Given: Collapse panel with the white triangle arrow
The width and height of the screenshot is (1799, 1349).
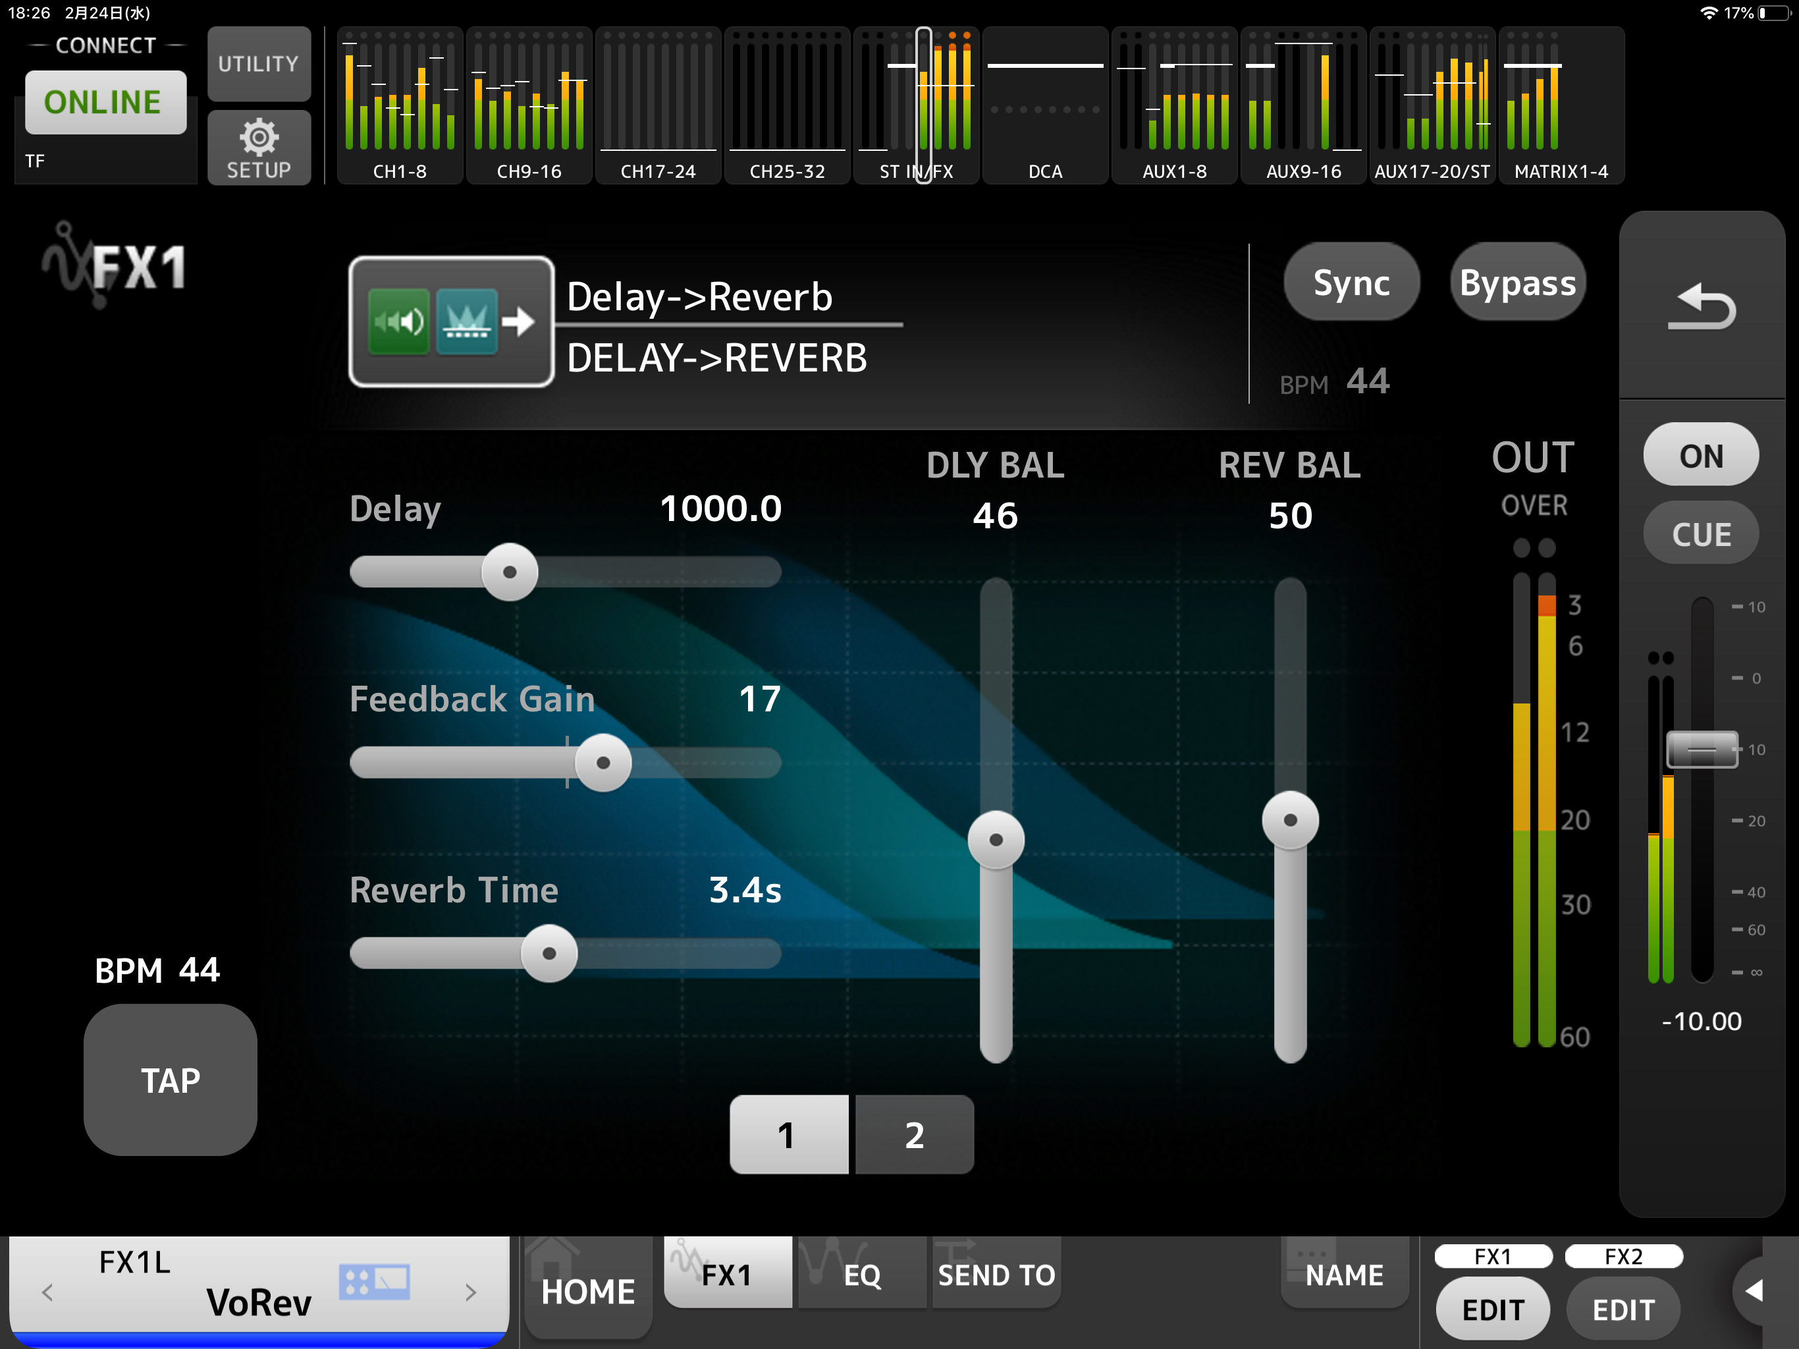Looking at the screenshot, I should pyautogui.click(x=1754, y=1290).
